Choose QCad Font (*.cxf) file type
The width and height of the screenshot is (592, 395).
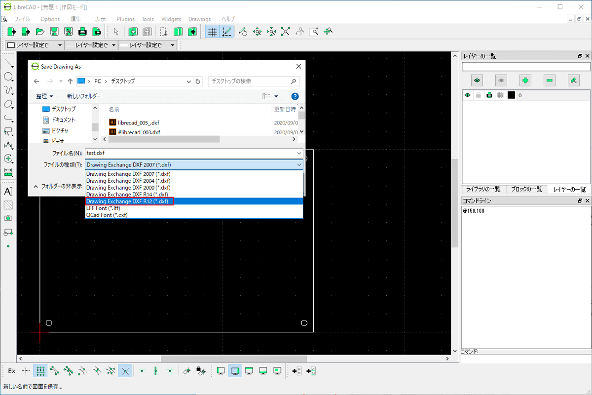[x=194, y=215]
